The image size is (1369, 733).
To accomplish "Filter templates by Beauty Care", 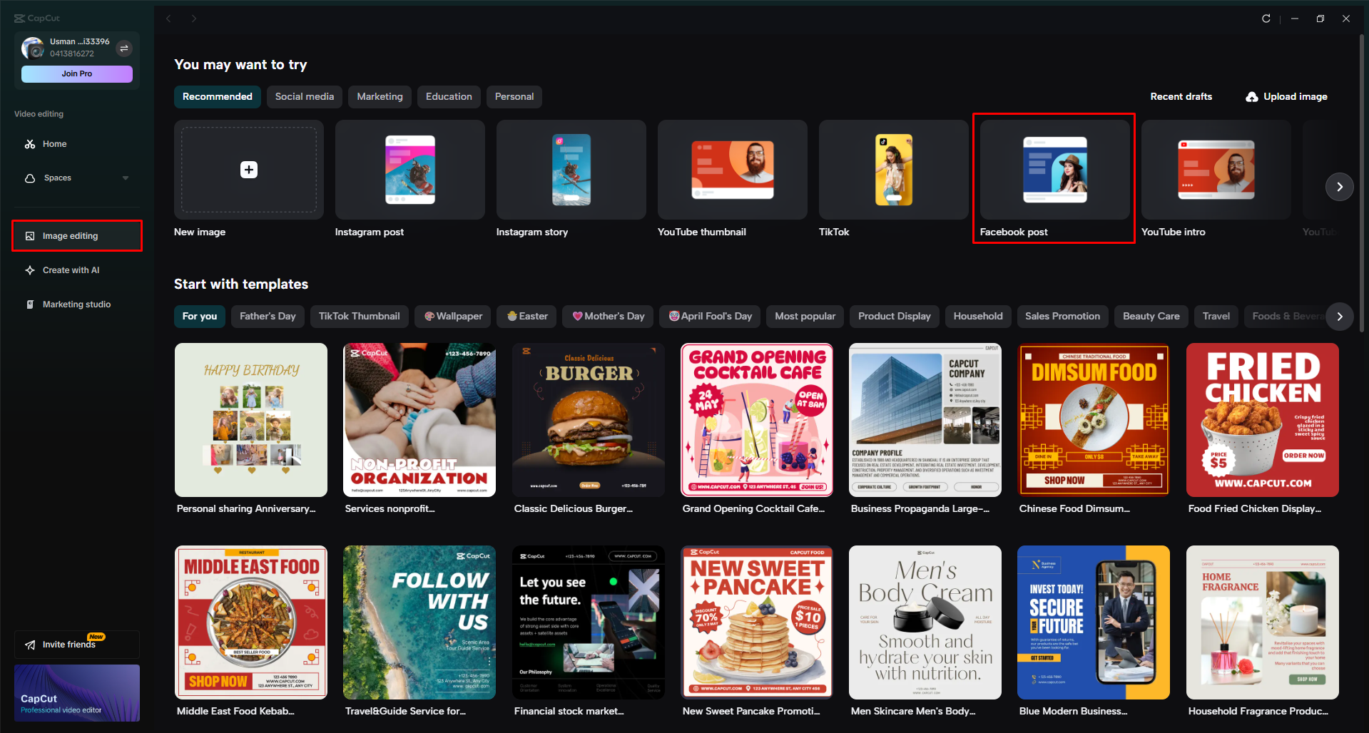I will [1151, 317].
